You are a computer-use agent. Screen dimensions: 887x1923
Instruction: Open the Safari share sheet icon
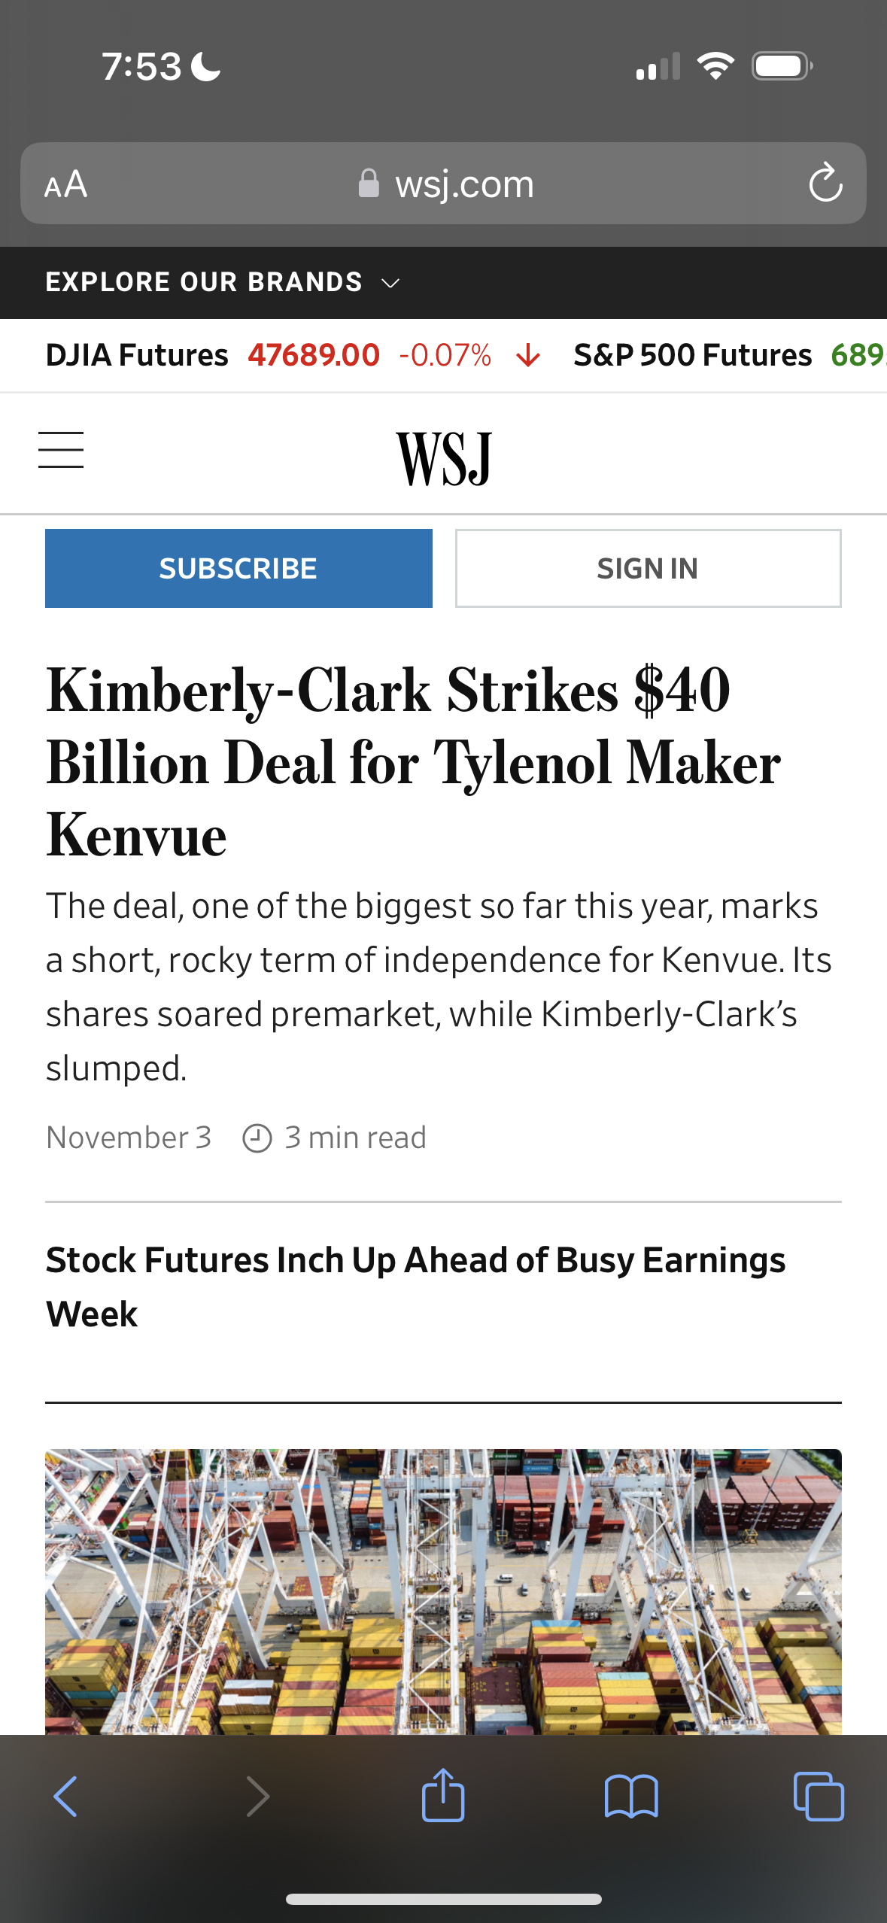pyautogui.click(x=443, y=1795)
